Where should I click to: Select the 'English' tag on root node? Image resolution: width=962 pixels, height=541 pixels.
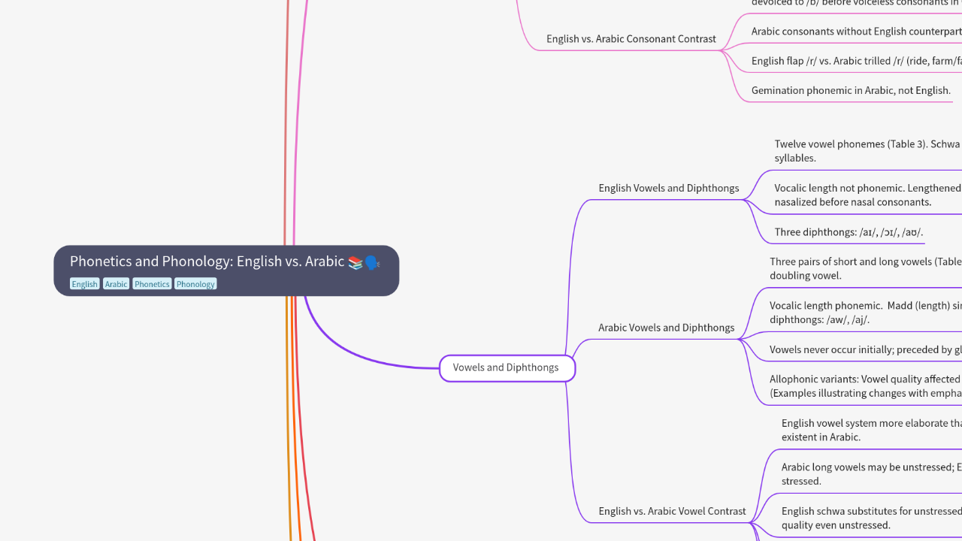point(84,284)
